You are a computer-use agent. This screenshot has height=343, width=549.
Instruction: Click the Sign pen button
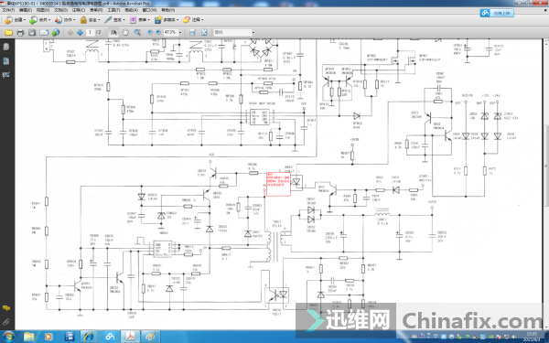click(114, 20)
